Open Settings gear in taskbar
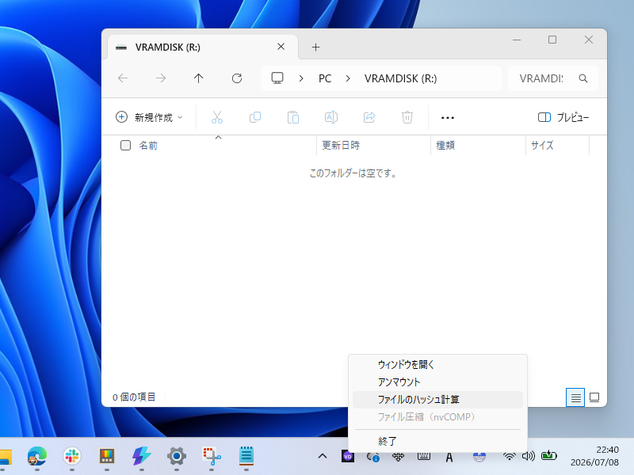 [177, 457]
